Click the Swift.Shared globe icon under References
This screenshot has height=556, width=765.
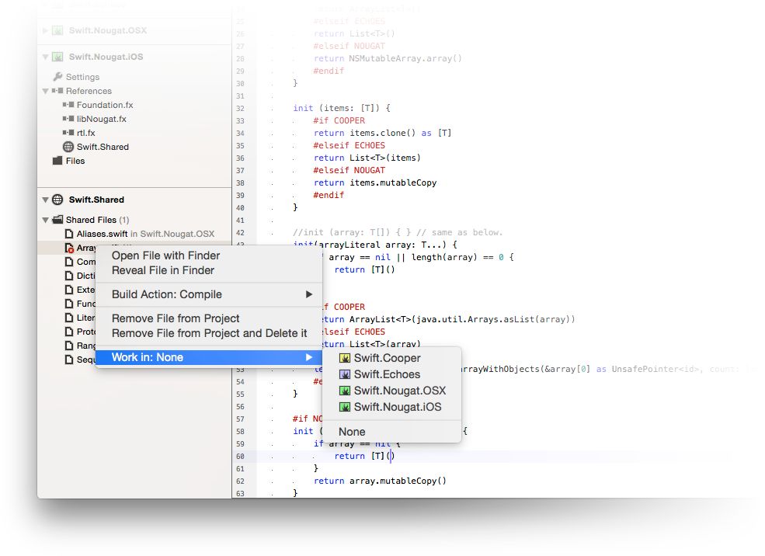click(68, 147)
